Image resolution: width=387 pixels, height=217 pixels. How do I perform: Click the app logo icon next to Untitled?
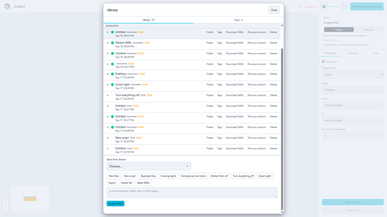[7, 6]
